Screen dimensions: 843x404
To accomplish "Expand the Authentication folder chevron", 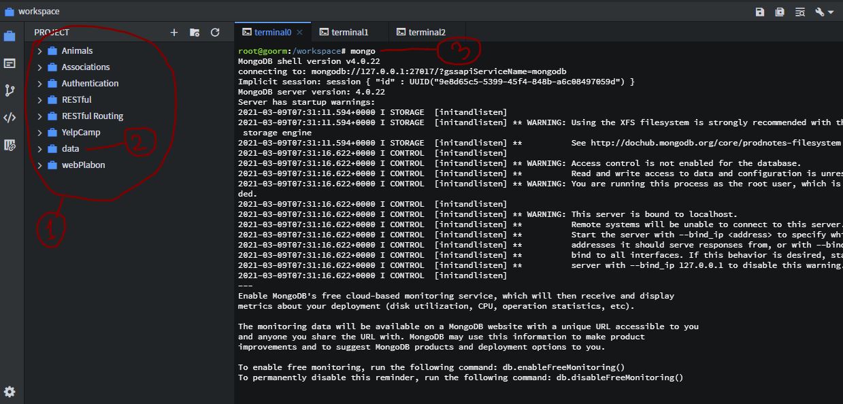I will click(39, 84).
